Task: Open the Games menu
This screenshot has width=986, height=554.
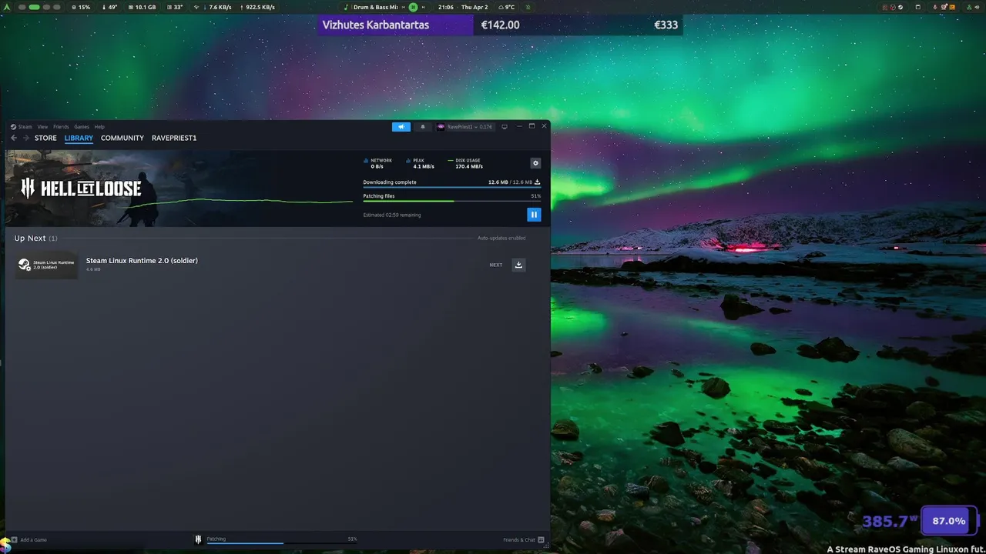Action: click(82, 127)
